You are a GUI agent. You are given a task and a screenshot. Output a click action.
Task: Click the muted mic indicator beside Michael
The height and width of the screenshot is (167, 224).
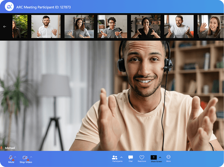tap(1, 148)
